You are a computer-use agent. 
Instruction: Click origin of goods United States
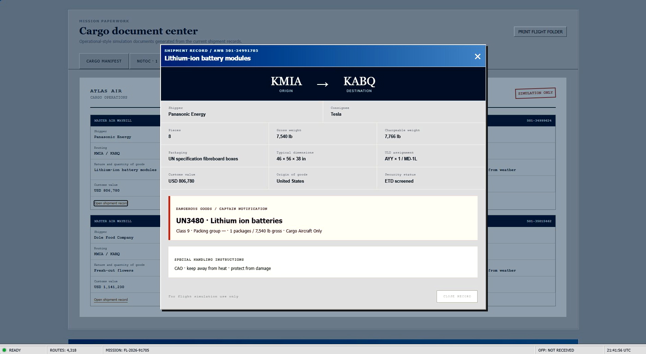click(290, 181)
